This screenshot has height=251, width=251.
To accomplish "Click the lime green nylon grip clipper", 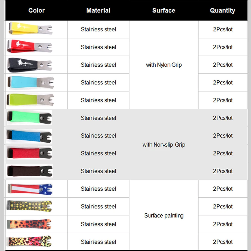I will 30,100.
